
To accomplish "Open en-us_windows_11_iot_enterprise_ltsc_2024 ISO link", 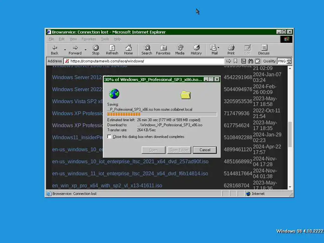I will tap(130, 174).
